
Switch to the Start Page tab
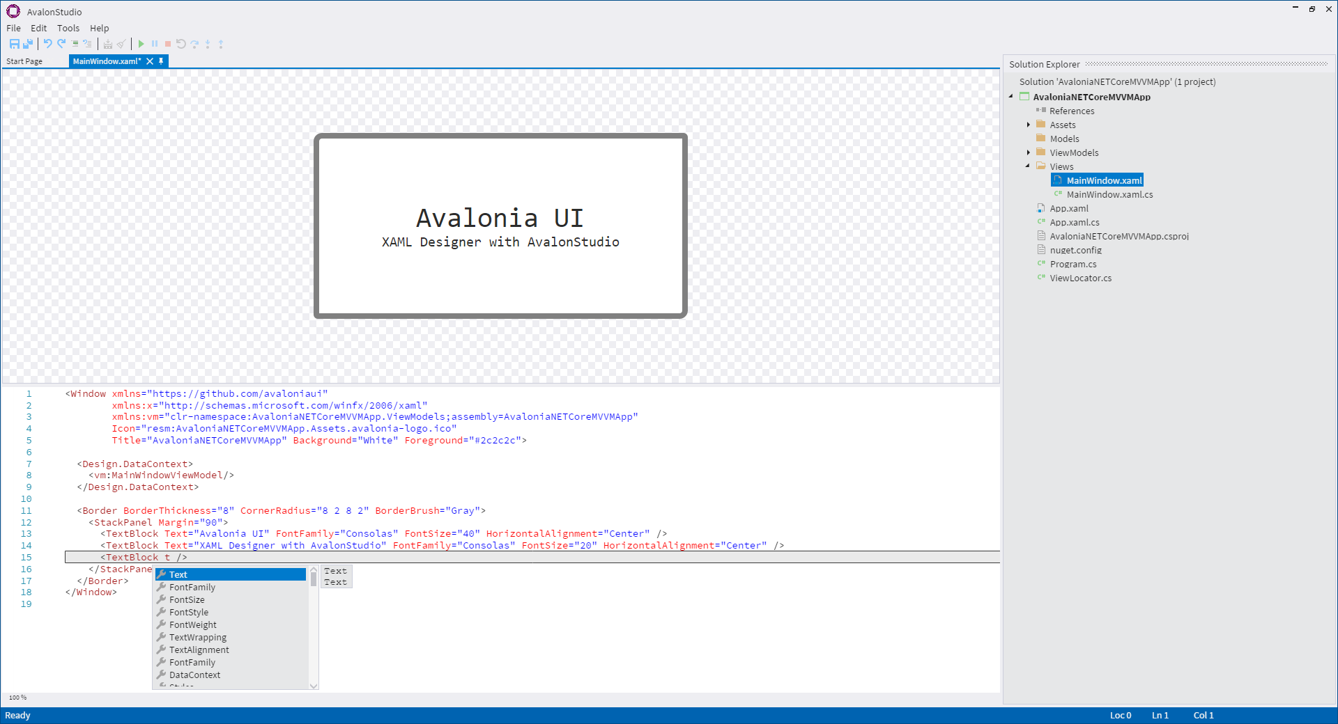tap(24, 61)
